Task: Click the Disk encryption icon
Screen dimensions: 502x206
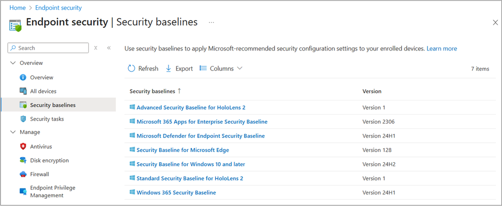Action: click(23, 160)
